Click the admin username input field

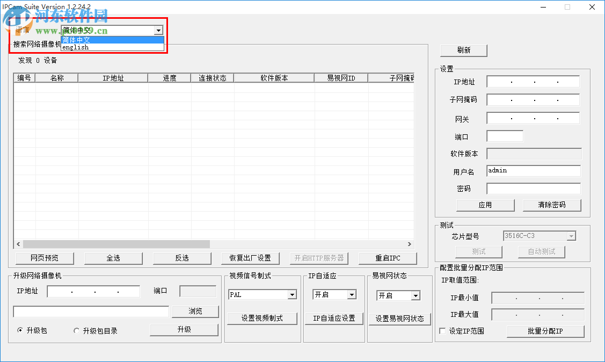(x=533, y=170)
